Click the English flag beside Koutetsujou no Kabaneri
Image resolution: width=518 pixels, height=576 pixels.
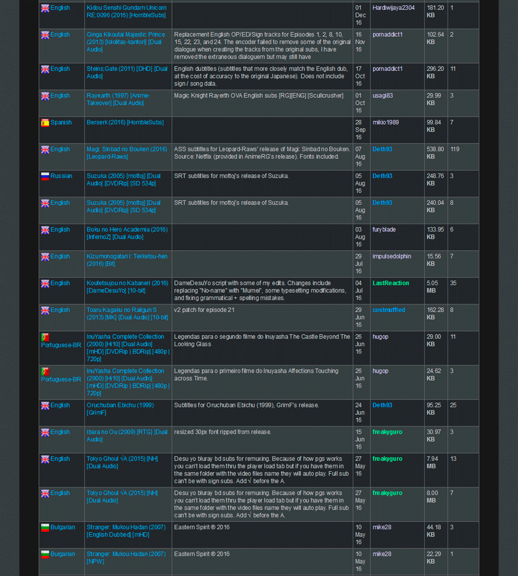[x=45, y=283]
